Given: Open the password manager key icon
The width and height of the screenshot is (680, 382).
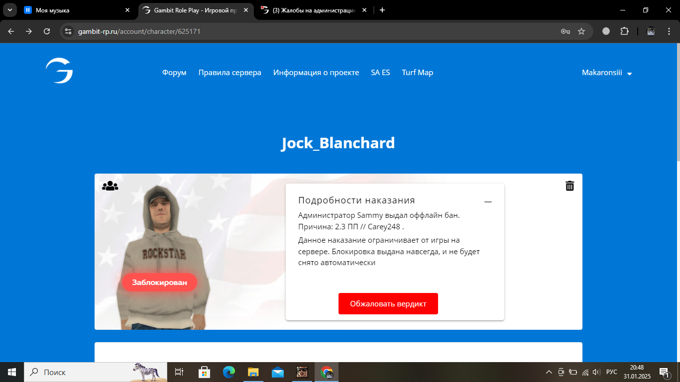Looking at the screenshot, I should tap(565, 31).
